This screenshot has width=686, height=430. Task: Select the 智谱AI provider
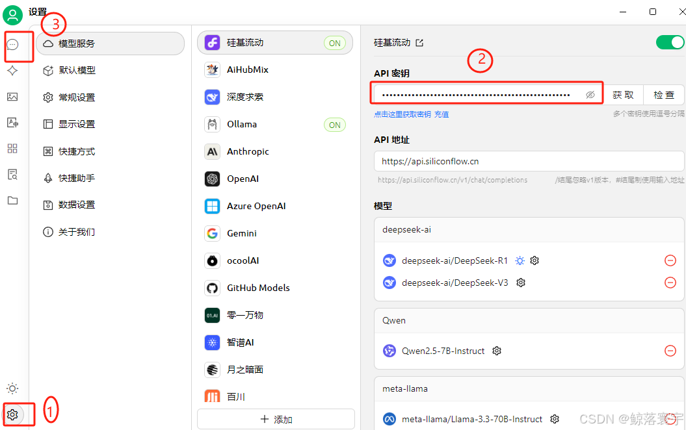click(275, 342)
